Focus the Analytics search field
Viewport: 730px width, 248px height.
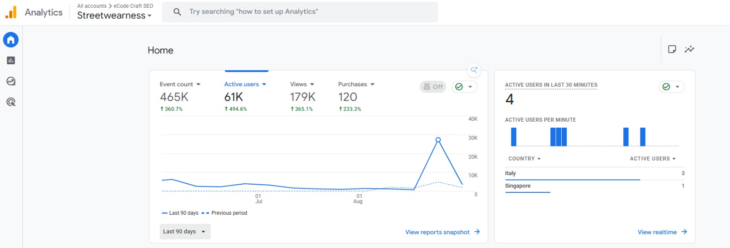[x=300, y=12]
